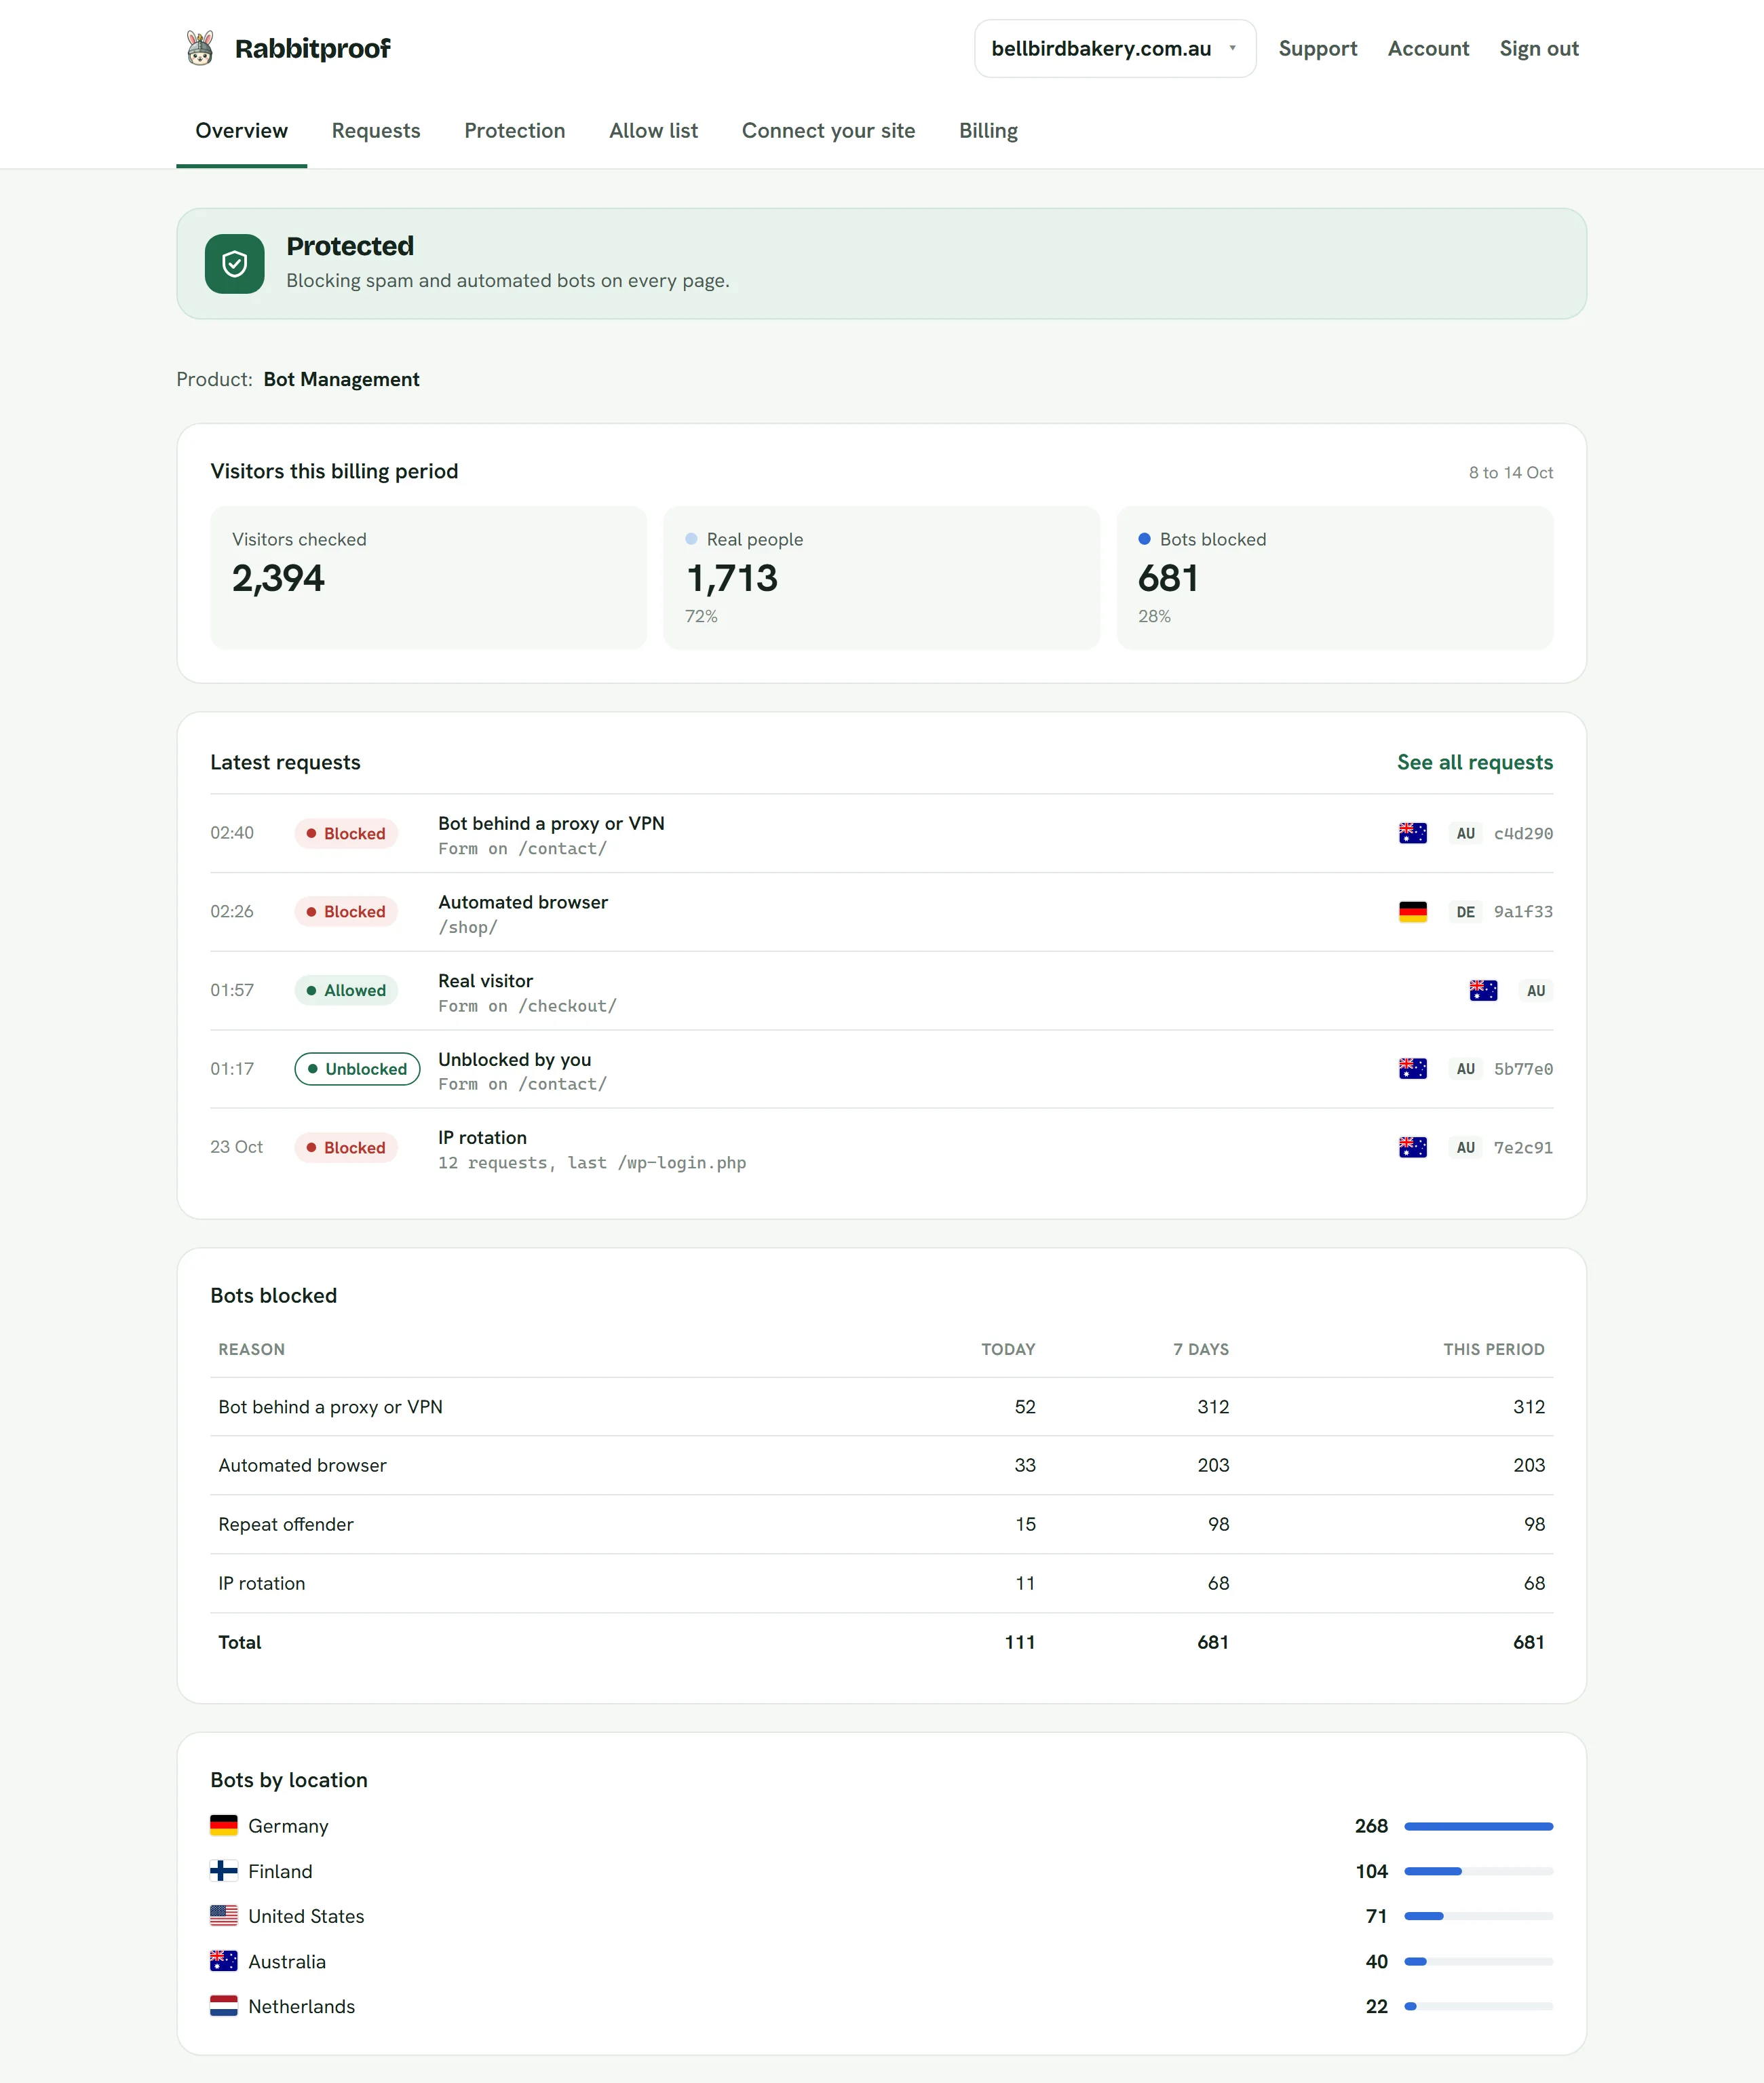Click the Bot Management product name
Screen dimensions: 1764x2083
pos(341,379)
